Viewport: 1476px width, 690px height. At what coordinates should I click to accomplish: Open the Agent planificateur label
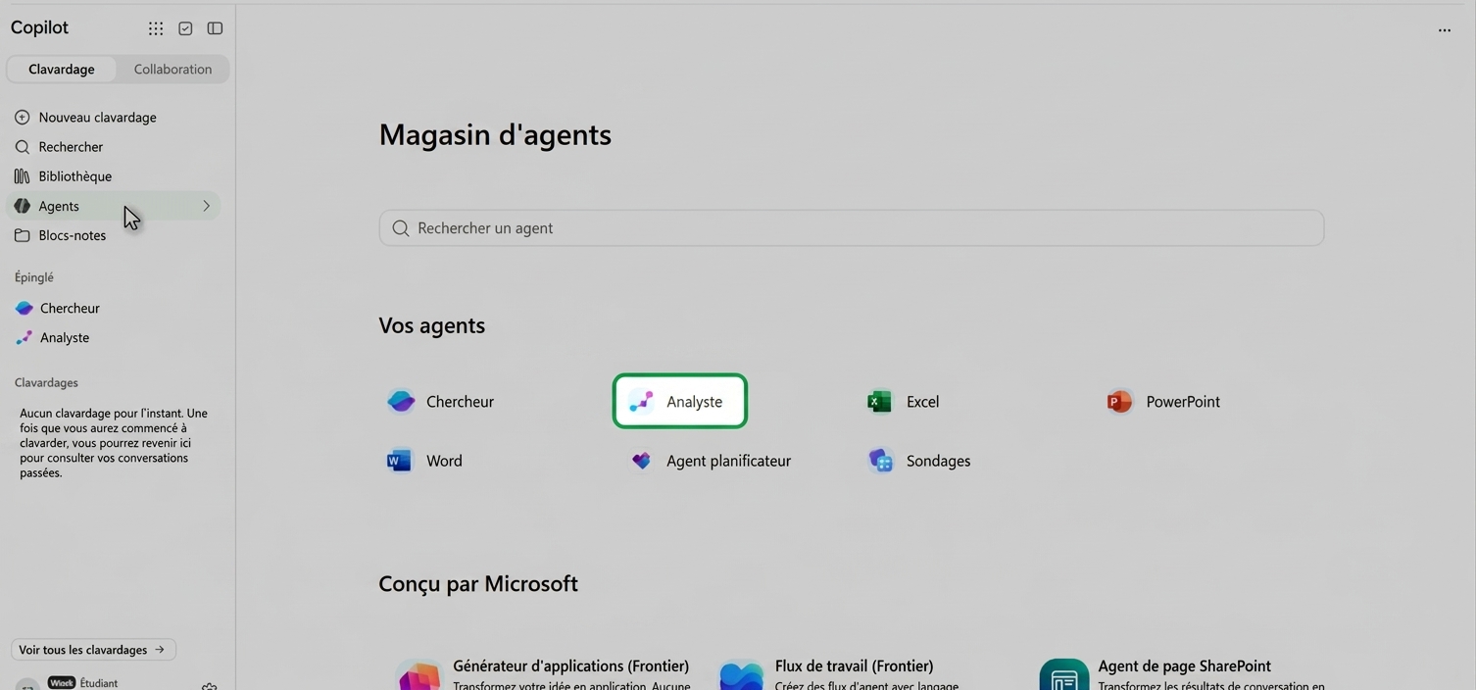(x=728, y=461)
